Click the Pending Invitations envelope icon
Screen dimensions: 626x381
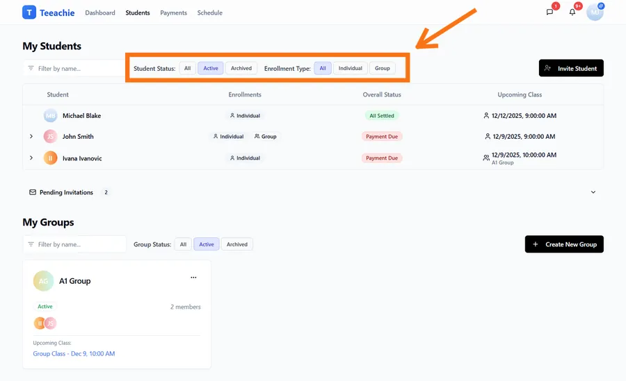click(x=33, y=192)
